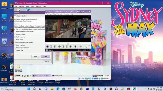
Task: Select the Stack trash option
Action: click(19, 40)
